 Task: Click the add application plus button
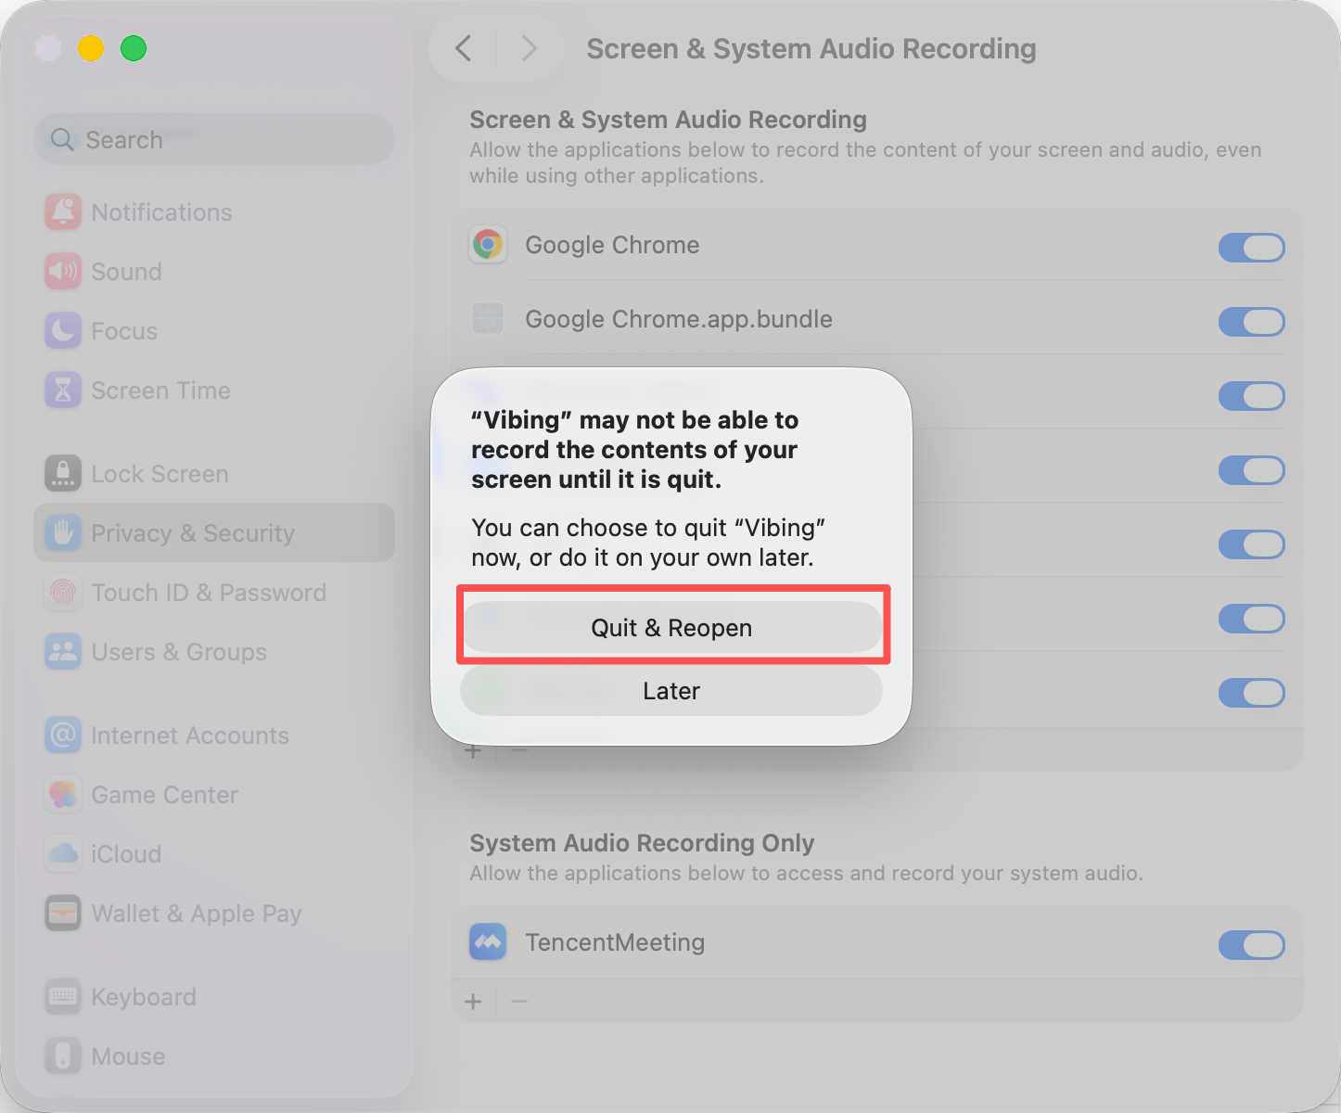473,1001
